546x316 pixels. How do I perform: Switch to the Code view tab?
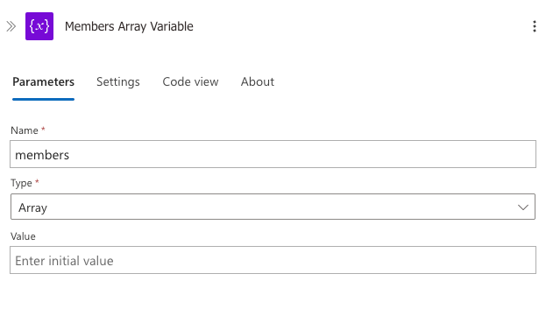click(190, 82)
